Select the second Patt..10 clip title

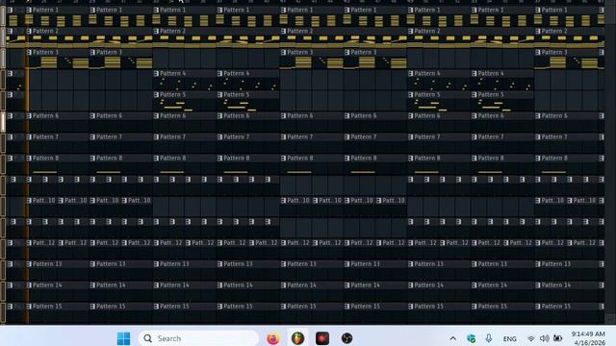(x=76, y=201)
